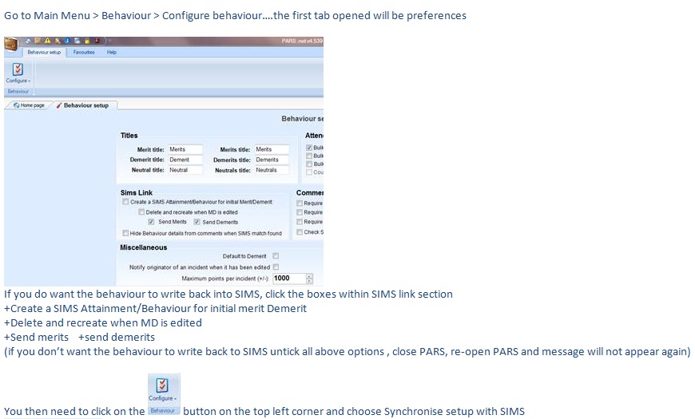Click the Maximum points value 1000 field
Screen dimensions: 695x419
click(x=289, y=279)
